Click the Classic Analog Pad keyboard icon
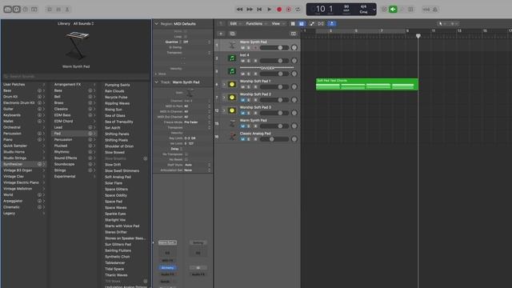Image resolution: width=512 pixels, height=288 pixels. click(x=232, y=137)
